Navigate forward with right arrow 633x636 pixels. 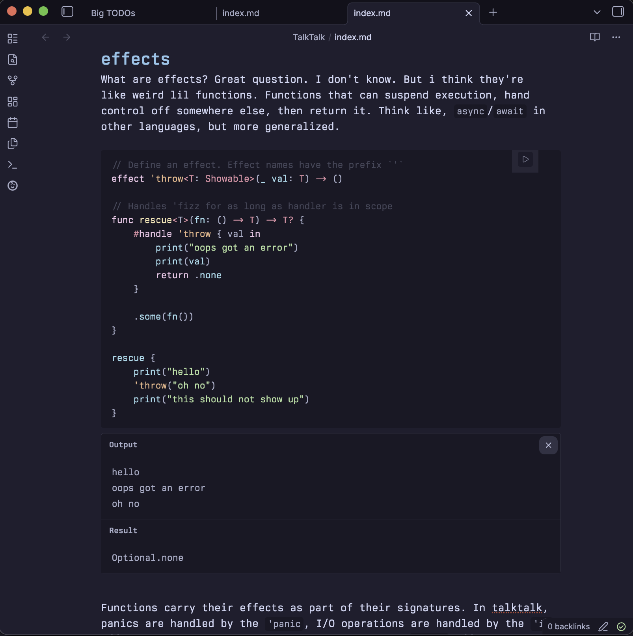(67, 37)
